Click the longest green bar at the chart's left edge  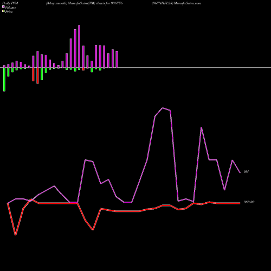(x=4, y=80)
